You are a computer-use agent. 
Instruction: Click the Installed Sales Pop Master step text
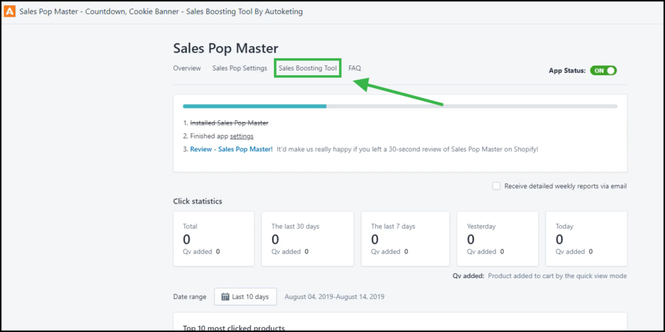click(229, 123)
